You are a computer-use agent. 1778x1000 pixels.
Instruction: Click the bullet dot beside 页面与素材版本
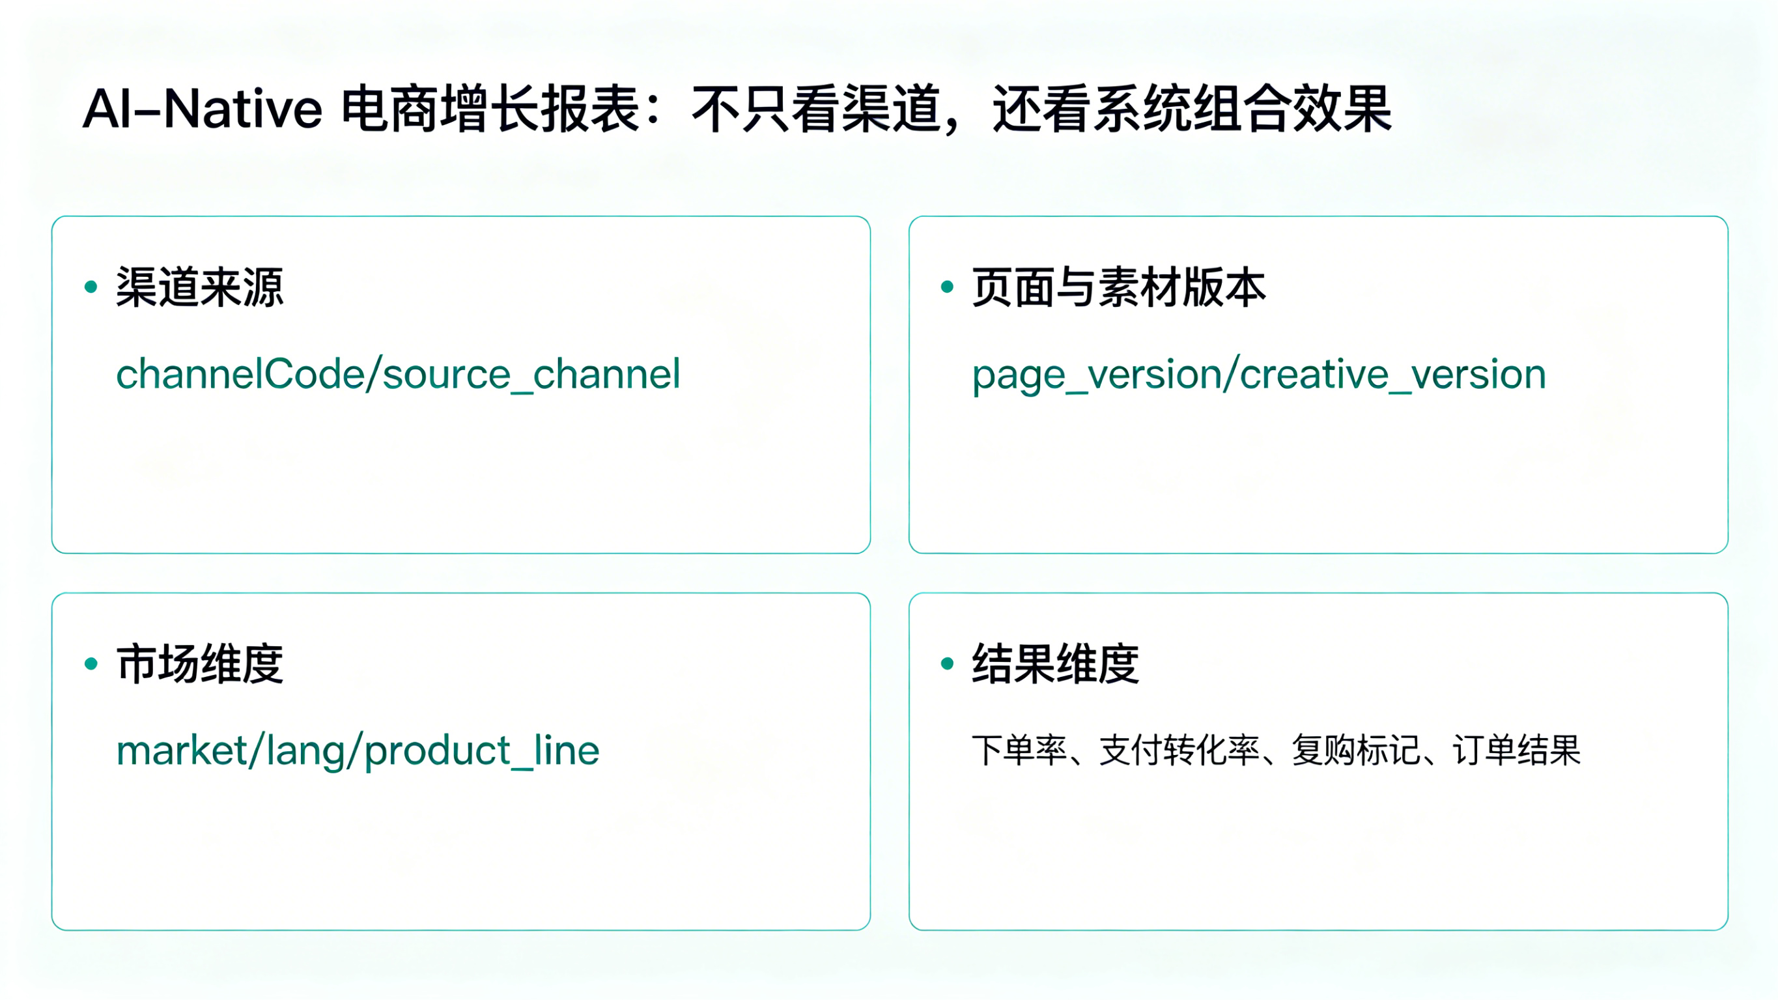click(x=947, y=287)
